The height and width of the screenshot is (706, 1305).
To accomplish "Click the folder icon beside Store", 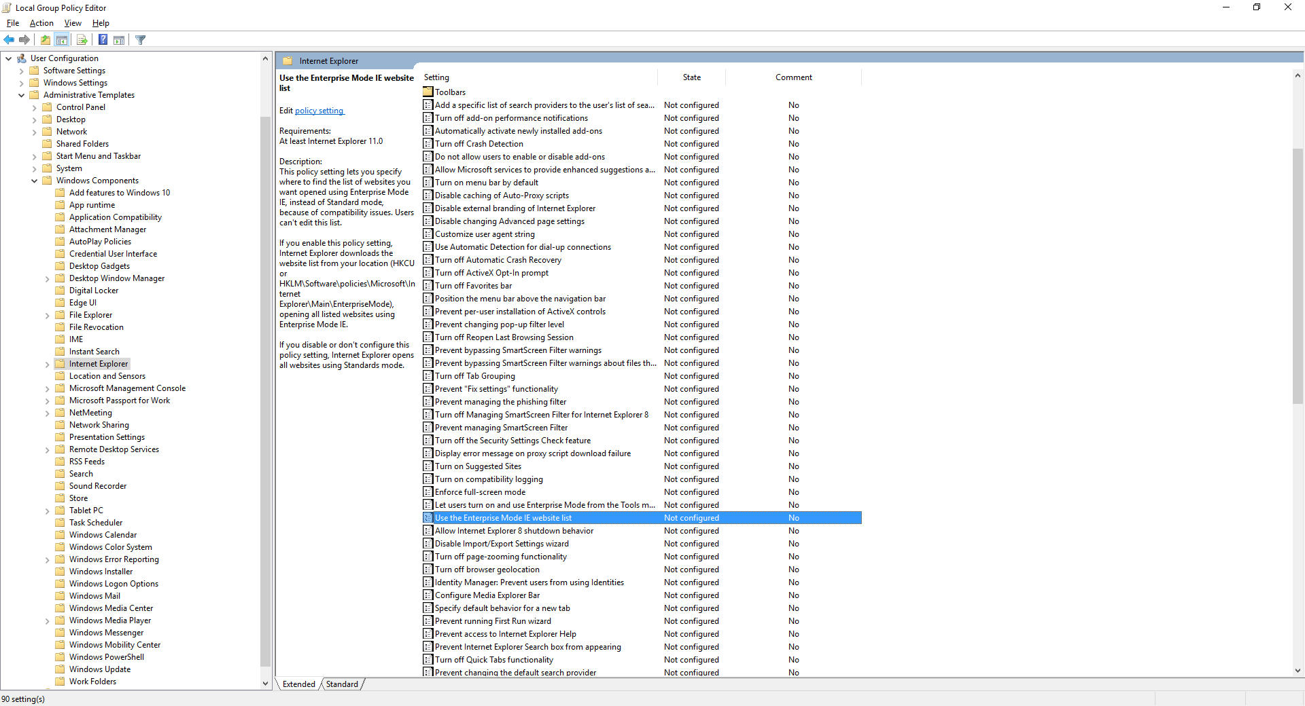I will (x=60, y=498).
